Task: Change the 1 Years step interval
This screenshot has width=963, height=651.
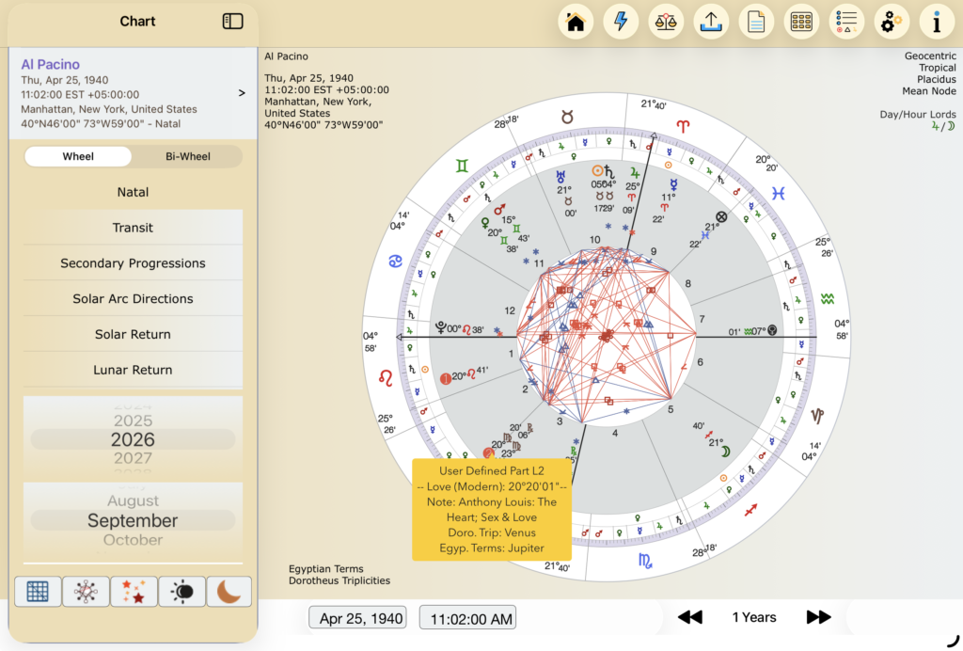Action: (754, 617)
